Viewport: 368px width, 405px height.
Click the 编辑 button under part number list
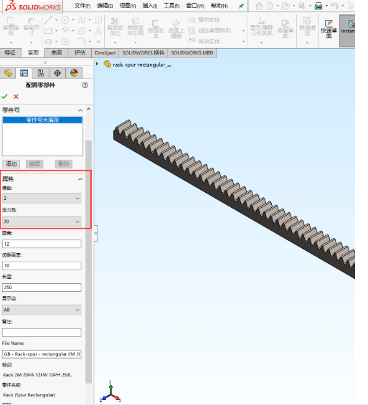point(34,164)
